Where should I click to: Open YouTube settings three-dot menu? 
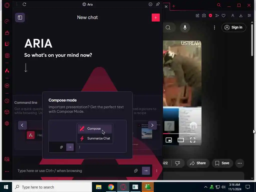coord(214,27)
